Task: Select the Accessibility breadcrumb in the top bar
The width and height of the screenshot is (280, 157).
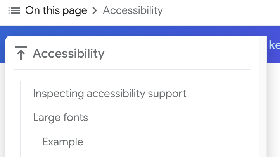Action: coord(133,10)
